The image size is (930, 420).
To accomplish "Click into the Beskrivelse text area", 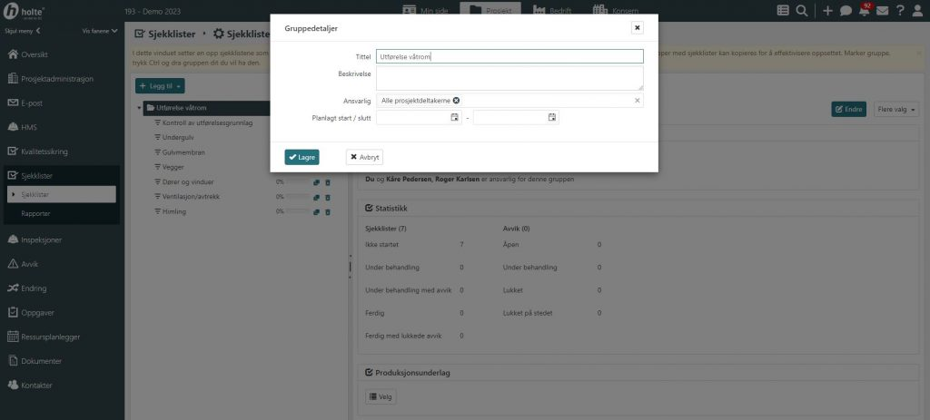I will [x=510, y=78].
